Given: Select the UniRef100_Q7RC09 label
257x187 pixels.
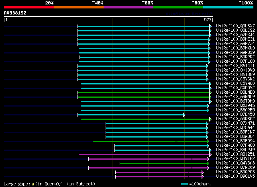Looking at the screenshot, I should (235, 168).
